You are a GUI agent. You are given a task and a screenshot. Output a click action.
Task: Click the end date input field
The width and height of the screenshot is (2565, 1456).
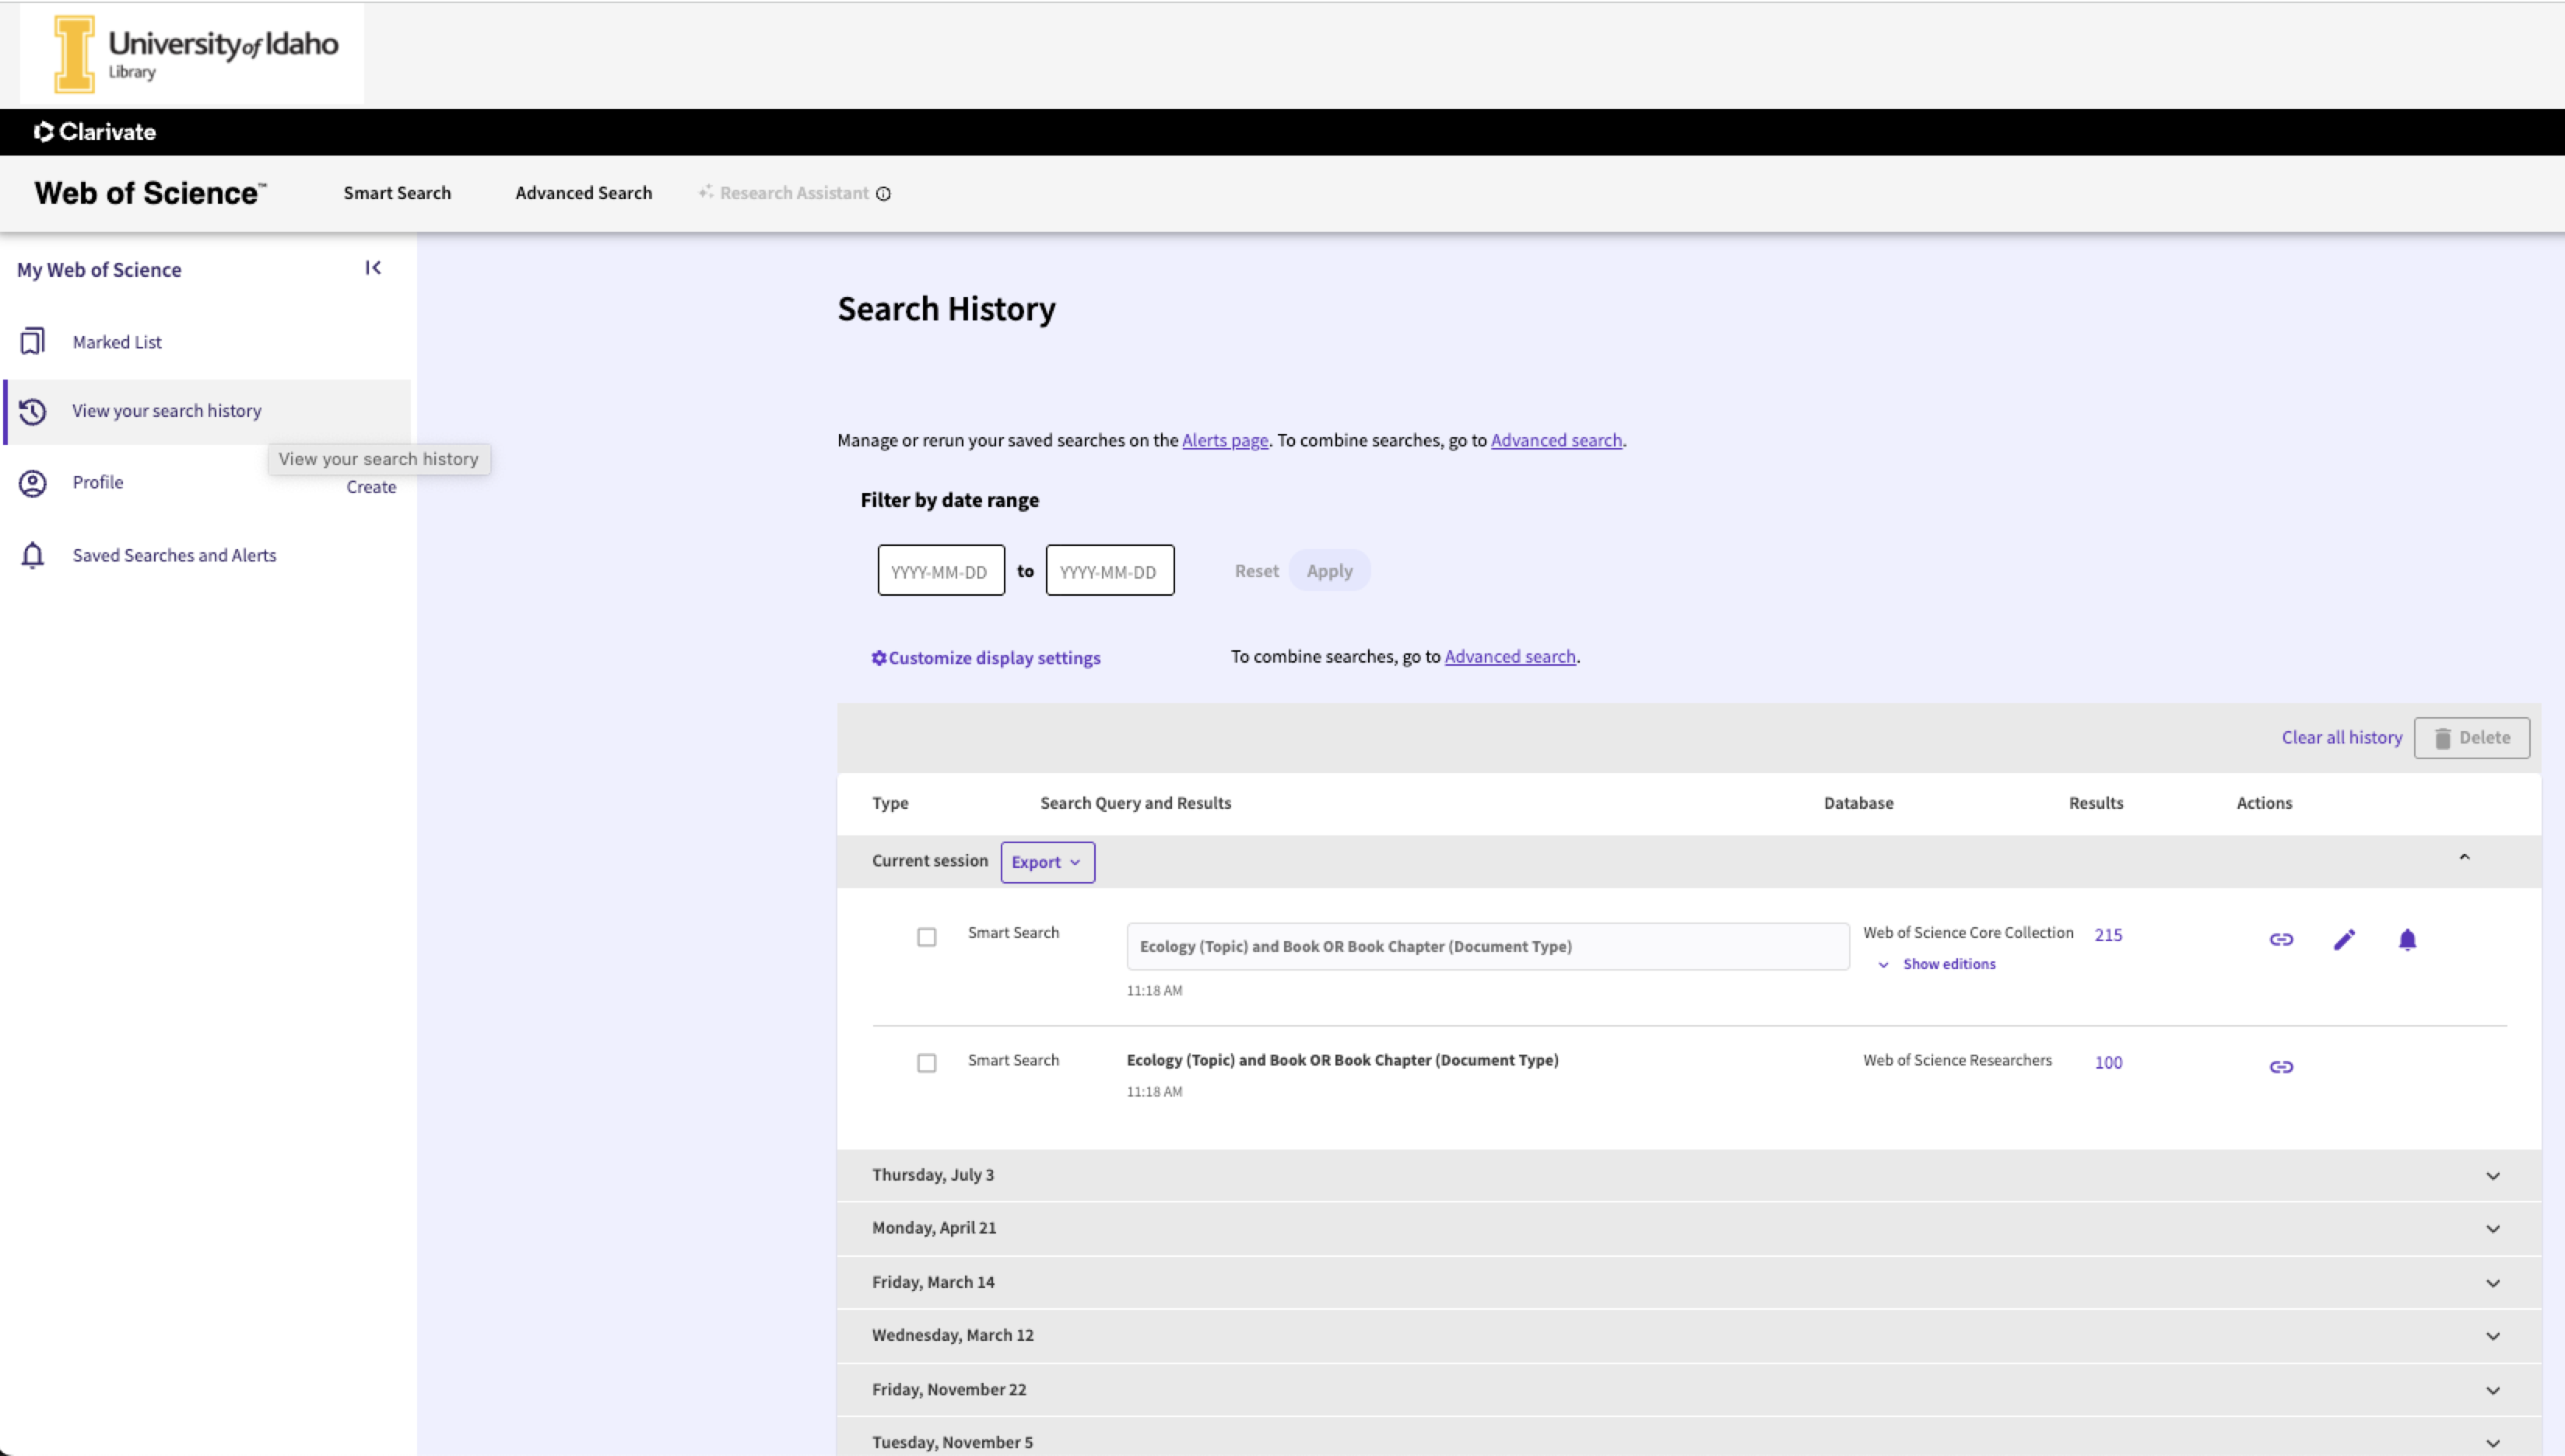tap(1110, 570)
